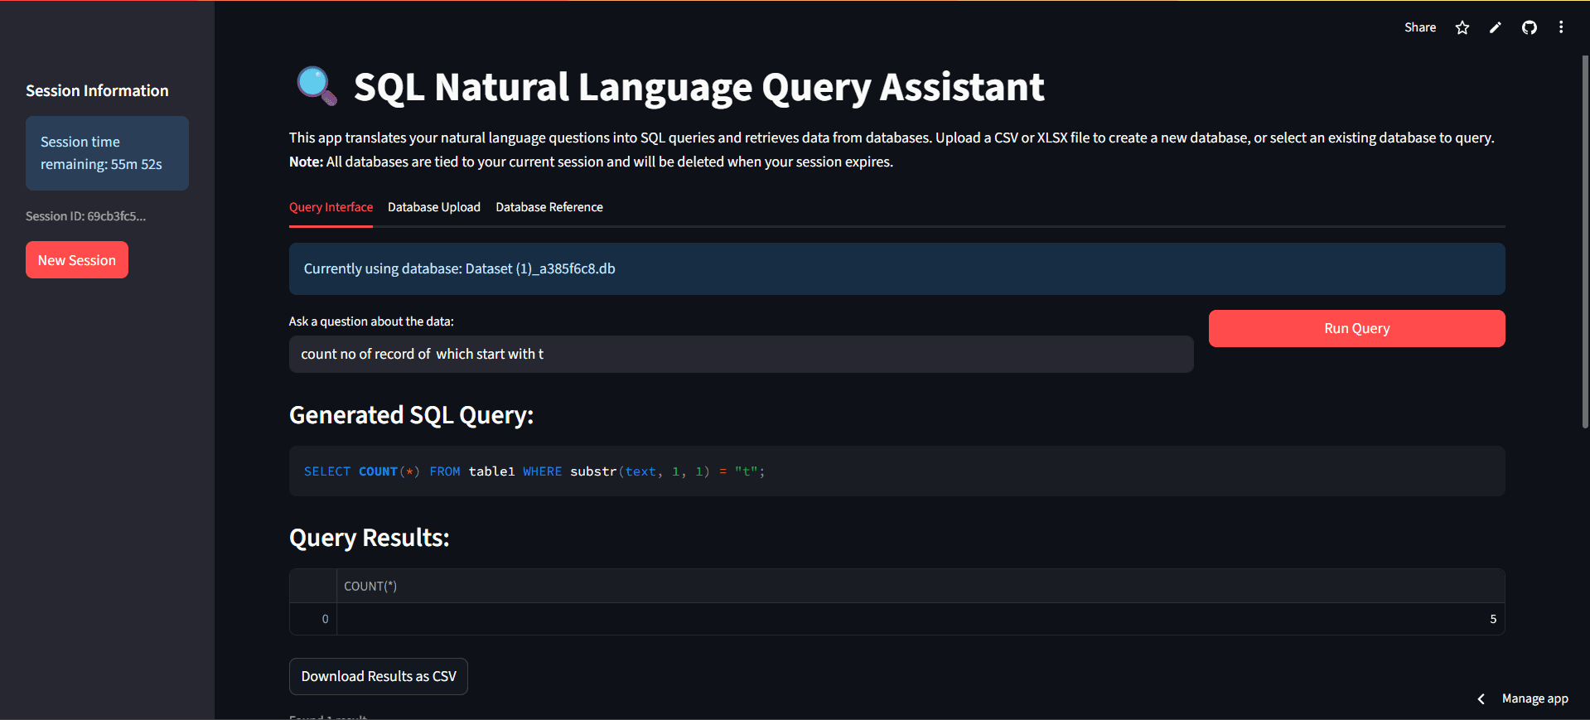Image resolution: width=1590 pixels, height=720 pixels.
Task: Click the SQL Natural Language Query Assistant title
Action: [698, 87]
